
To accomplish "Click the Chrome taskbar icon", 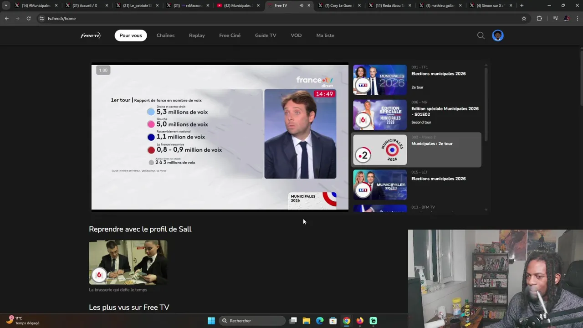I will pyautogui.click(x=347, y=321).
